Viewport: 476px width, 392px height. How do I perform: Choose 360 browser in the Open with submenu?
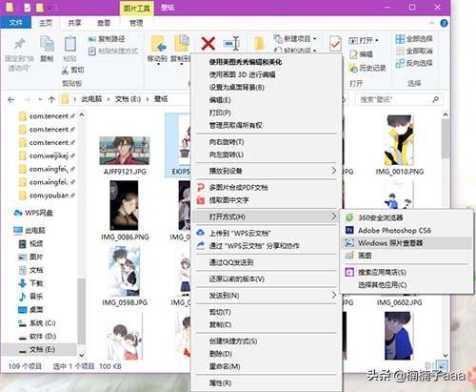point(407,217)
